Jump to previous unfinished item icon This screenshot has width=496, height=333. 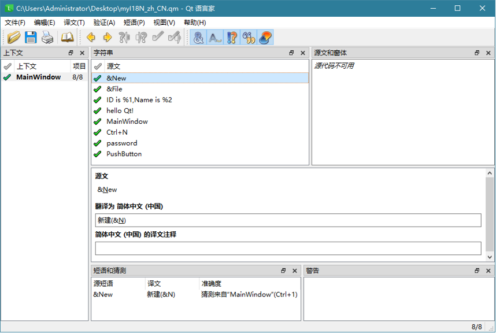tap(124, 38)
